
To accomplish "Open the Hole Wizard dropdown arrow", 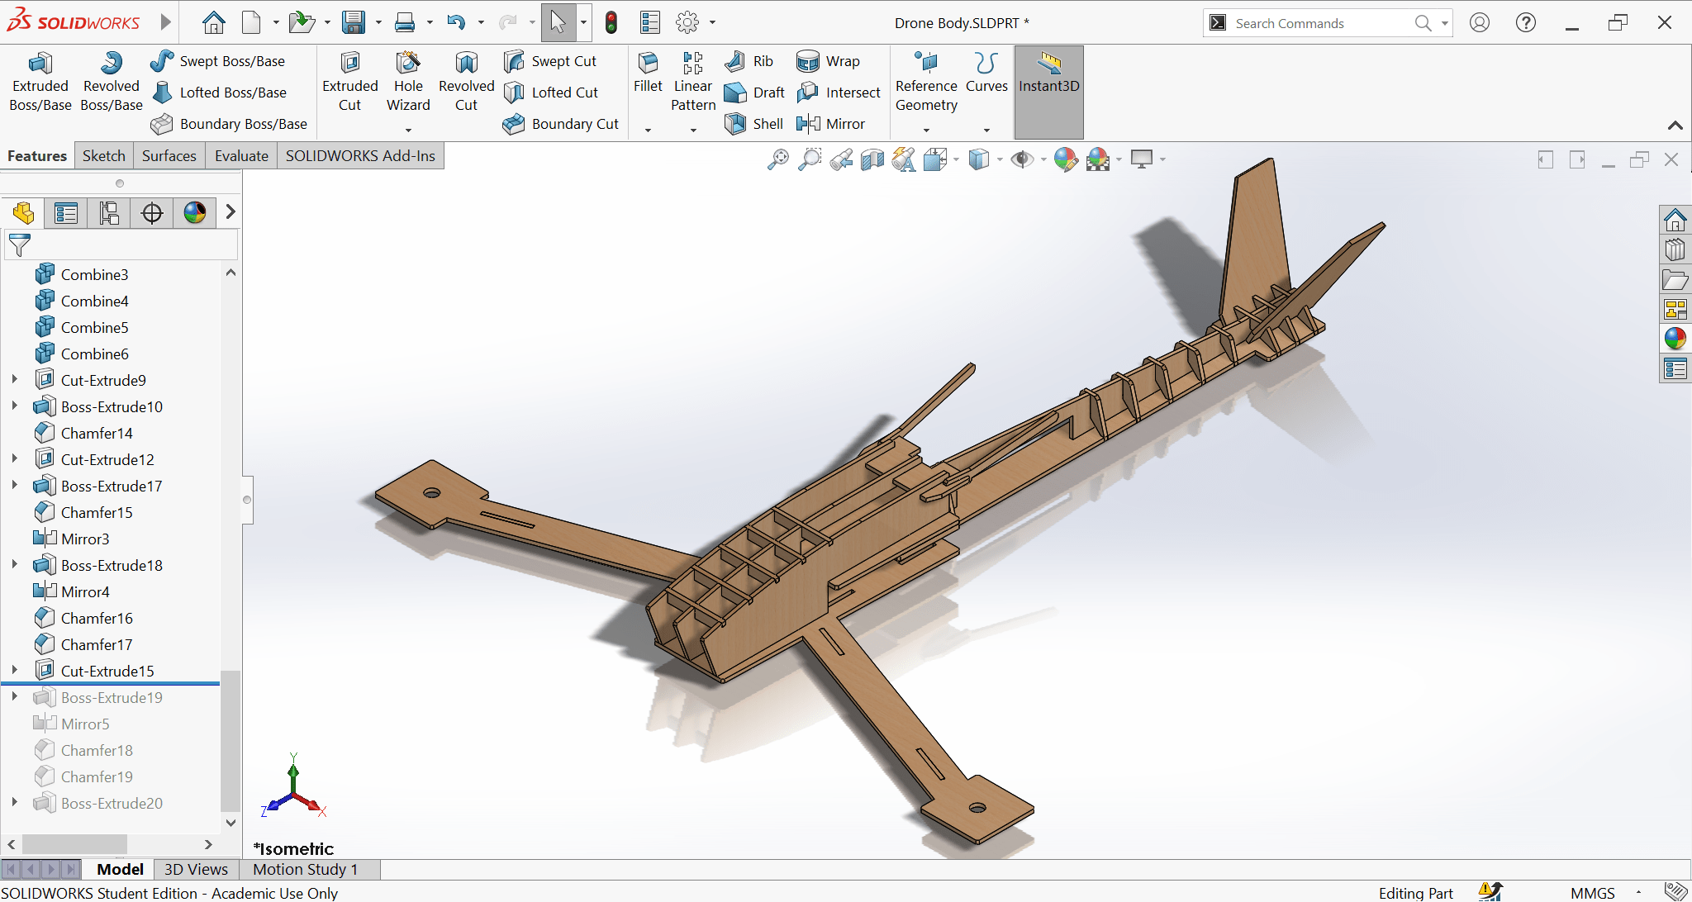I will click(408, 130).
